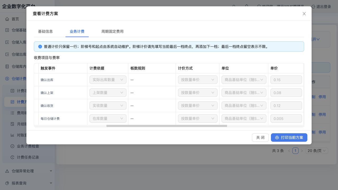Select the 业务计费 tab

click(77, 31)
